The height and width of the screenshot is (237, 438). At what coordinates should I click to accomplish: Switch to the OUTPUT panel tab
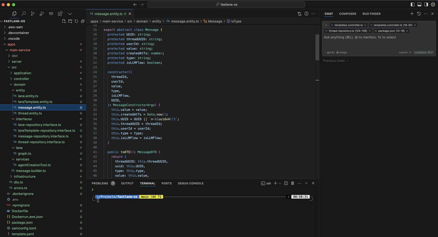(x=127, y=183)
